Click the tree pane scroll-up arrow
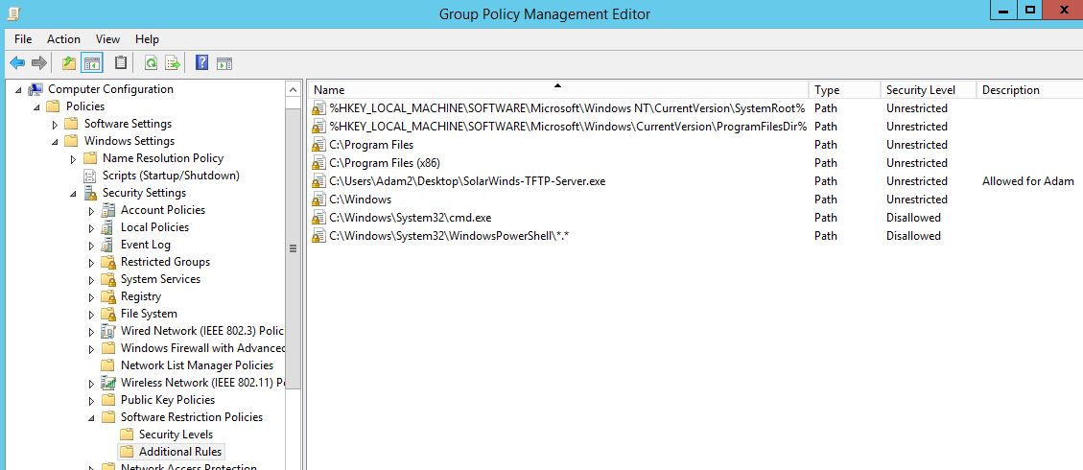 point(293,90)
